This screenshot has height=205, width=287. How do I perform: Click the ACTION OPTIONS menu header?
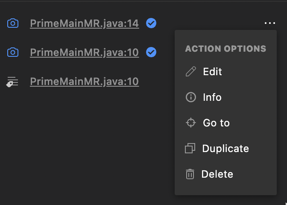coord(225,49)
